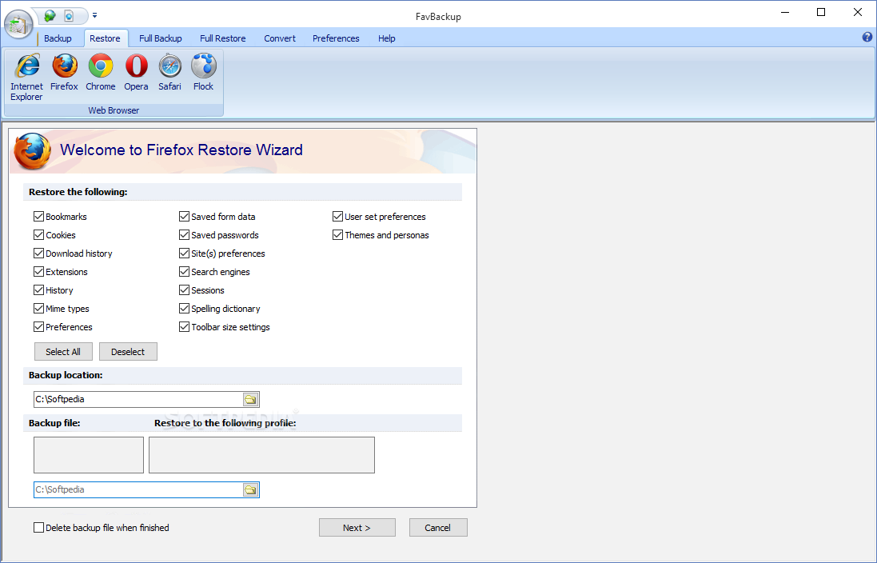The height and width of the screenshot is (563, 877).
Task: Toggle Saved form data checkbox
Action: [x=184, y=217]
